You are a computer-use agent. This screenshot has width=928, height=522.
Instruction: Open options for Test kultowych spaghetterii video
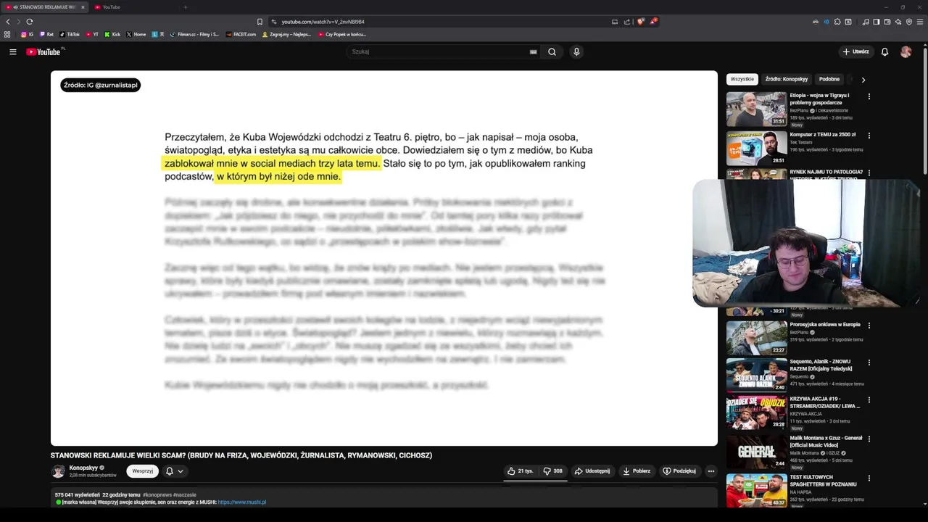(x=869, y=478)
